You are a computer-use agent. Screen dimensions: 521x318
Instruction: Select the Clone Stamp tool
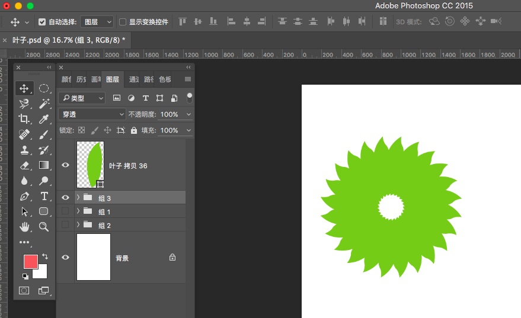coord(24,150)
